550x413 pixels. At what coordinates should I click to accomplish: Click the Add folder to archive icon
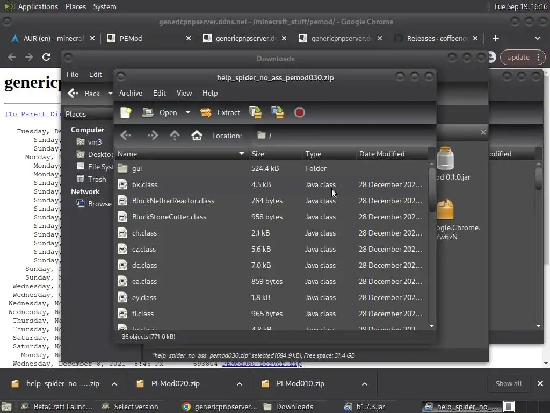tap(278, 112)
